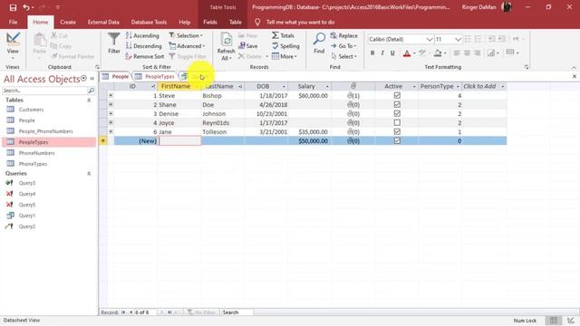Viewport: 580px width, 326px height.
Task: Expand subdatasheet for Jane row
Action: tap(111, 131)
